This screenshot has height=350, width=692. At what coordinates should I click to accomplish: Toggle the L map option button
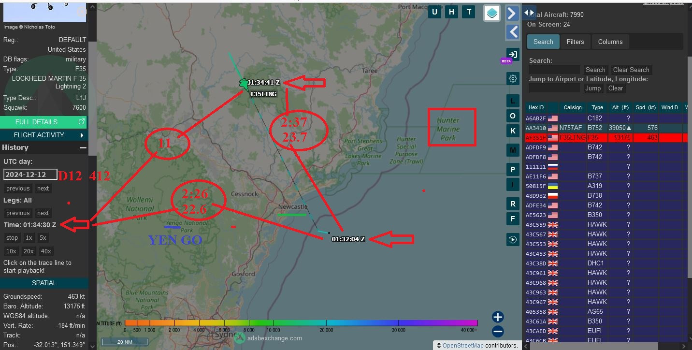(513, 101)
